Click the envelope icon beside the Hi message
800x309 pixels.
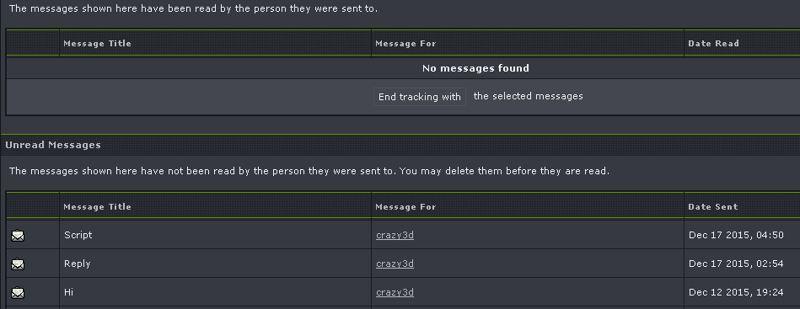18,293
